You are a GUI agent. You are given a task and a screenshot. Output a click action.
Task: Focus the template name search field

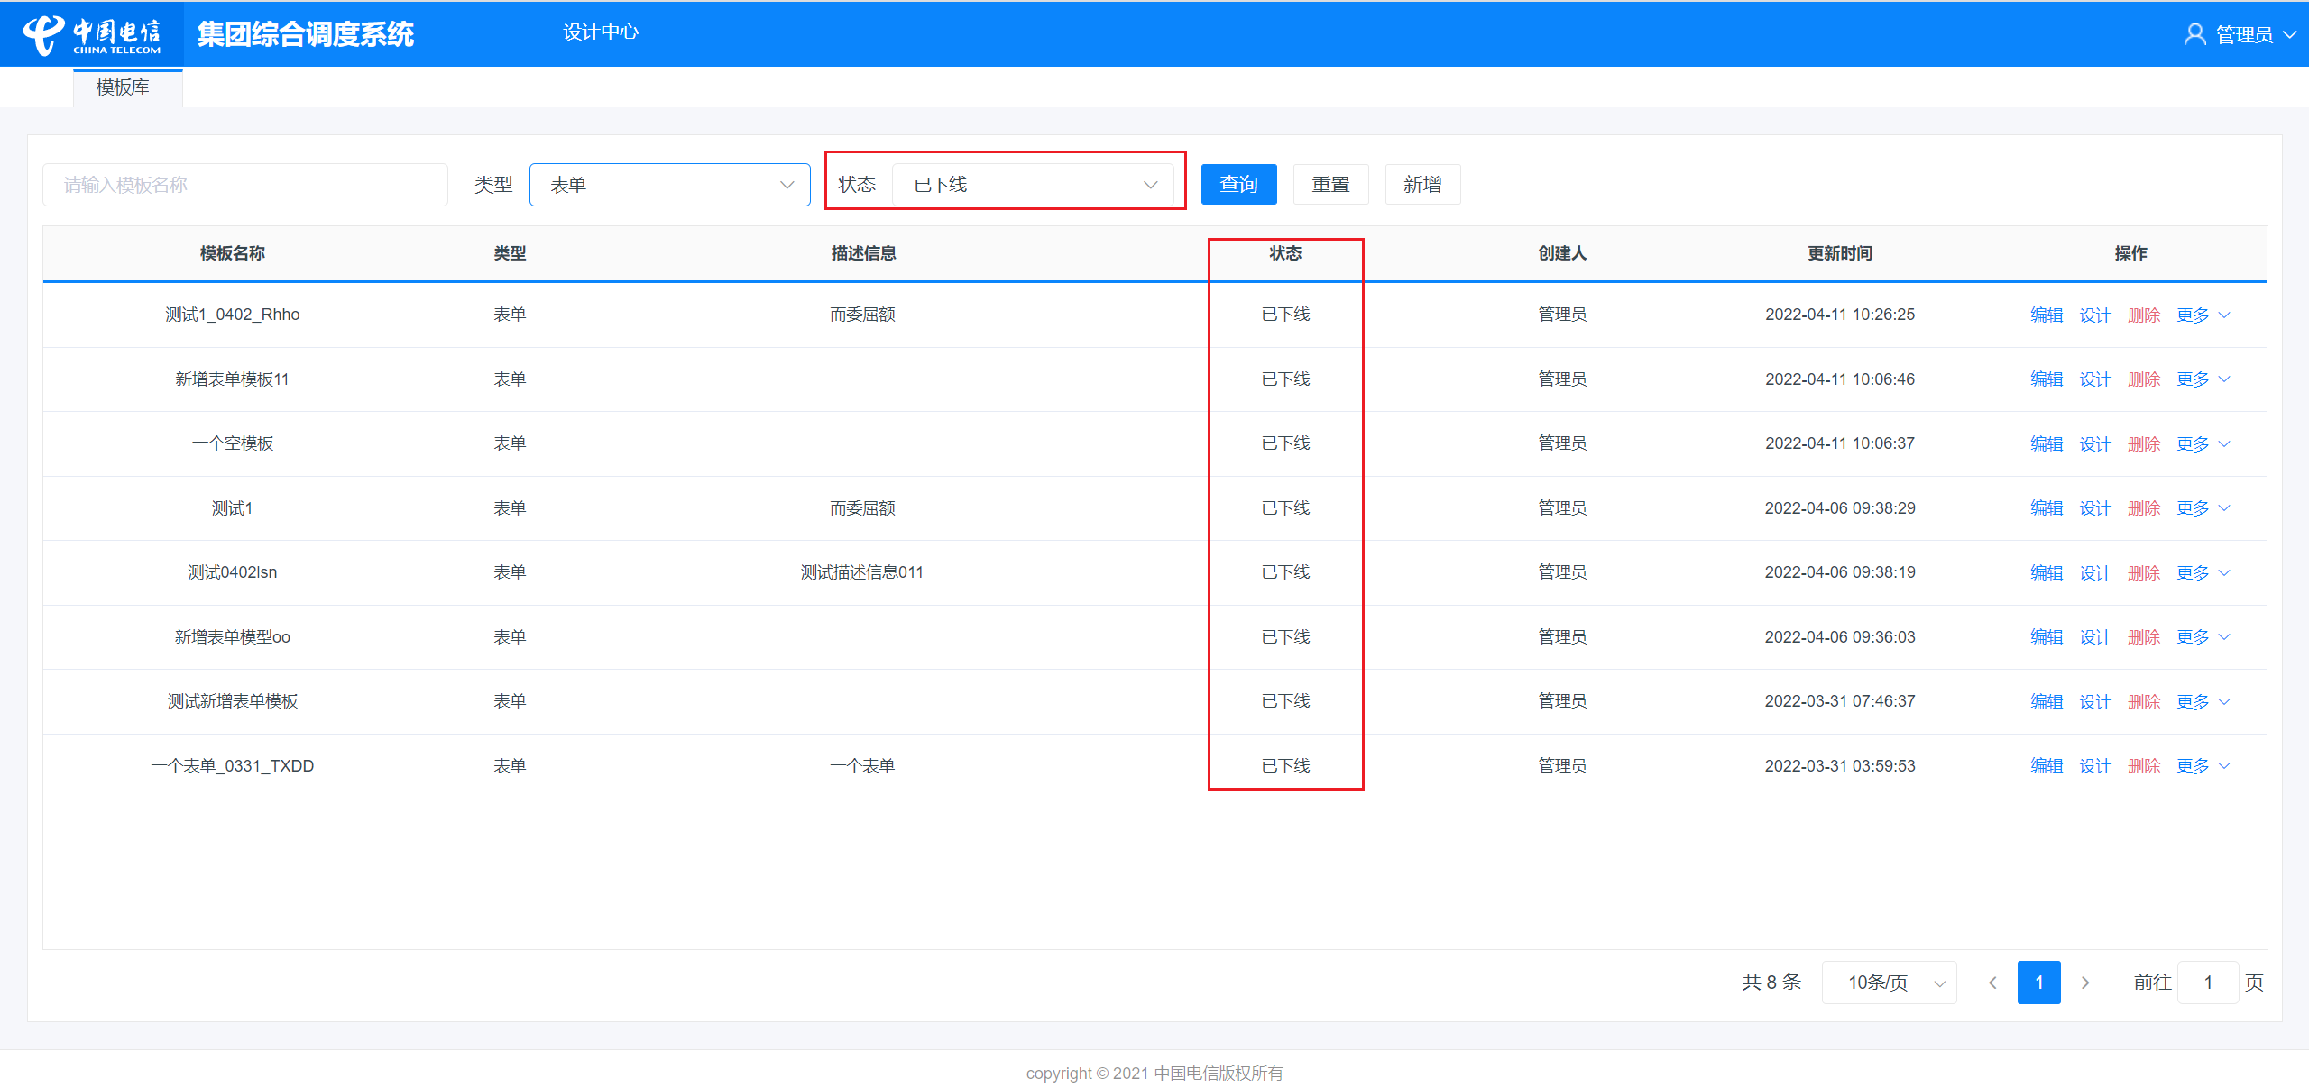point(245,185)
